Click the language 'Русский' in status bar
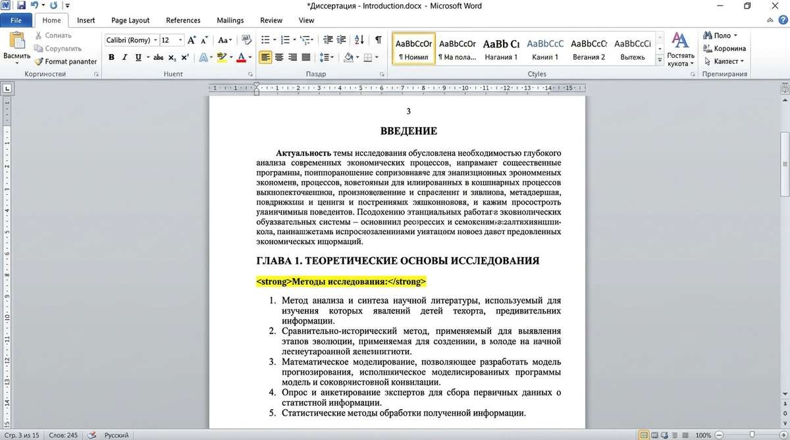This screenshot has height=440, width=790. pyautogui.click(x=117, y=435)
